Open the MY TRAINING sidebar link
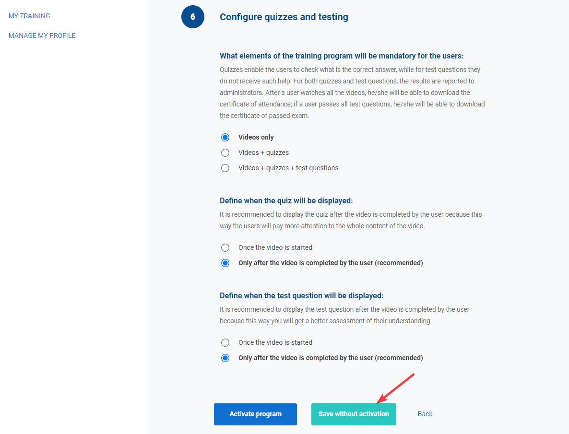Image resolution: width=569 pixels, height=434 pixels. [x=29, y=16]
